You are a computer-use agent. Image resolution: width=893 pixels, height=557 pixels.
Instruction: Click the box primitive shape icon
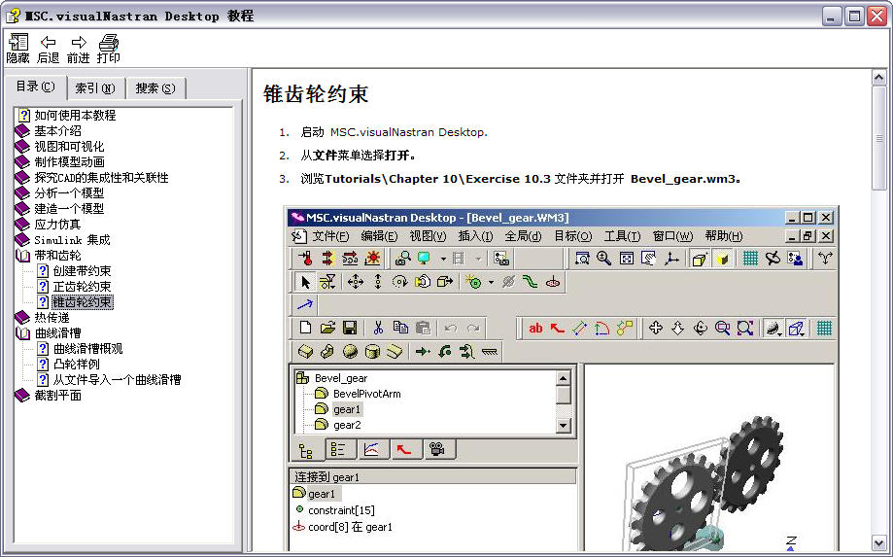305,351
